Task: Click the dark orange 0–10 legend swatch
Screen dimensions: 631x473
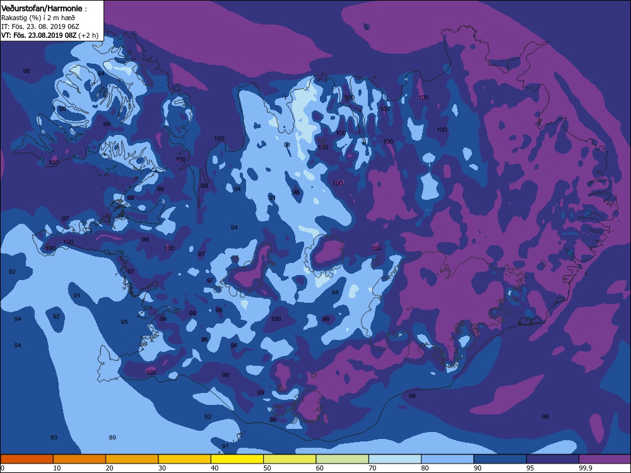Action: (x=27, y=459)
